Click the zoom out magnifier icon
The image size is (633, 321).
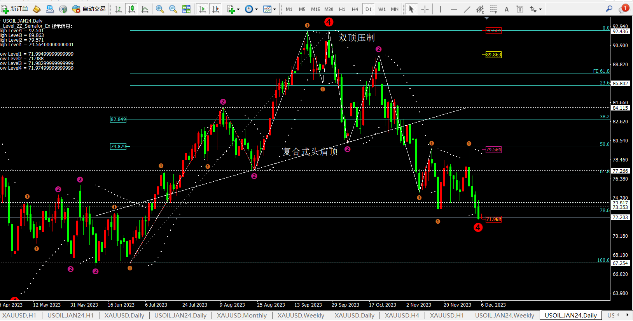(x=173, y=9)
